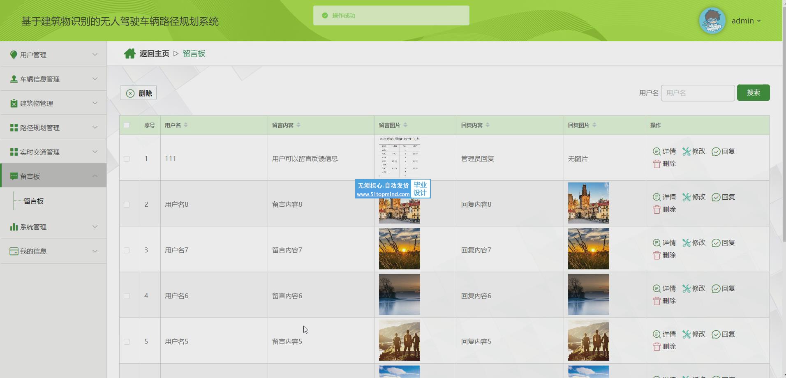
Task: Click the 留言板 chat bubble icon
Action: pyautogui.click(x=14, y=176)
